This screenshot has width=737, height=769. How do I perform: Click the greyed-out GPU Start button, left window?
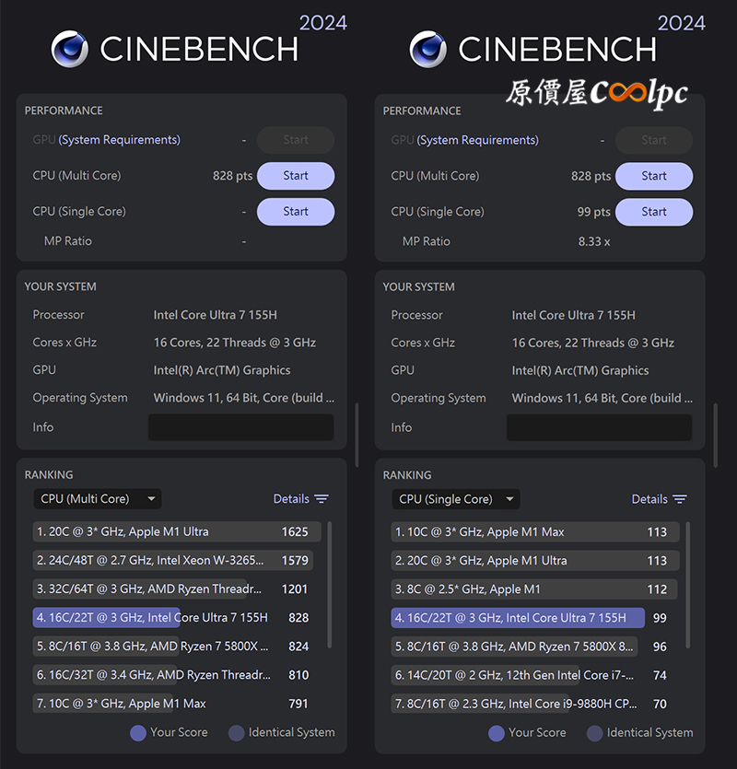(x=296, y=140)
